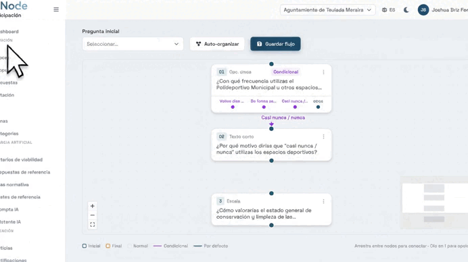The width and height of the screenshot is (468, 262).
Task: Click the Guardar flujo button
Action: (275, 44)
